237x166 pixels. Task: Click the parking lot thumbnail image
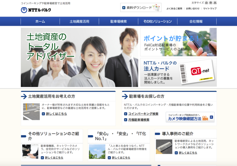(31, 111)
